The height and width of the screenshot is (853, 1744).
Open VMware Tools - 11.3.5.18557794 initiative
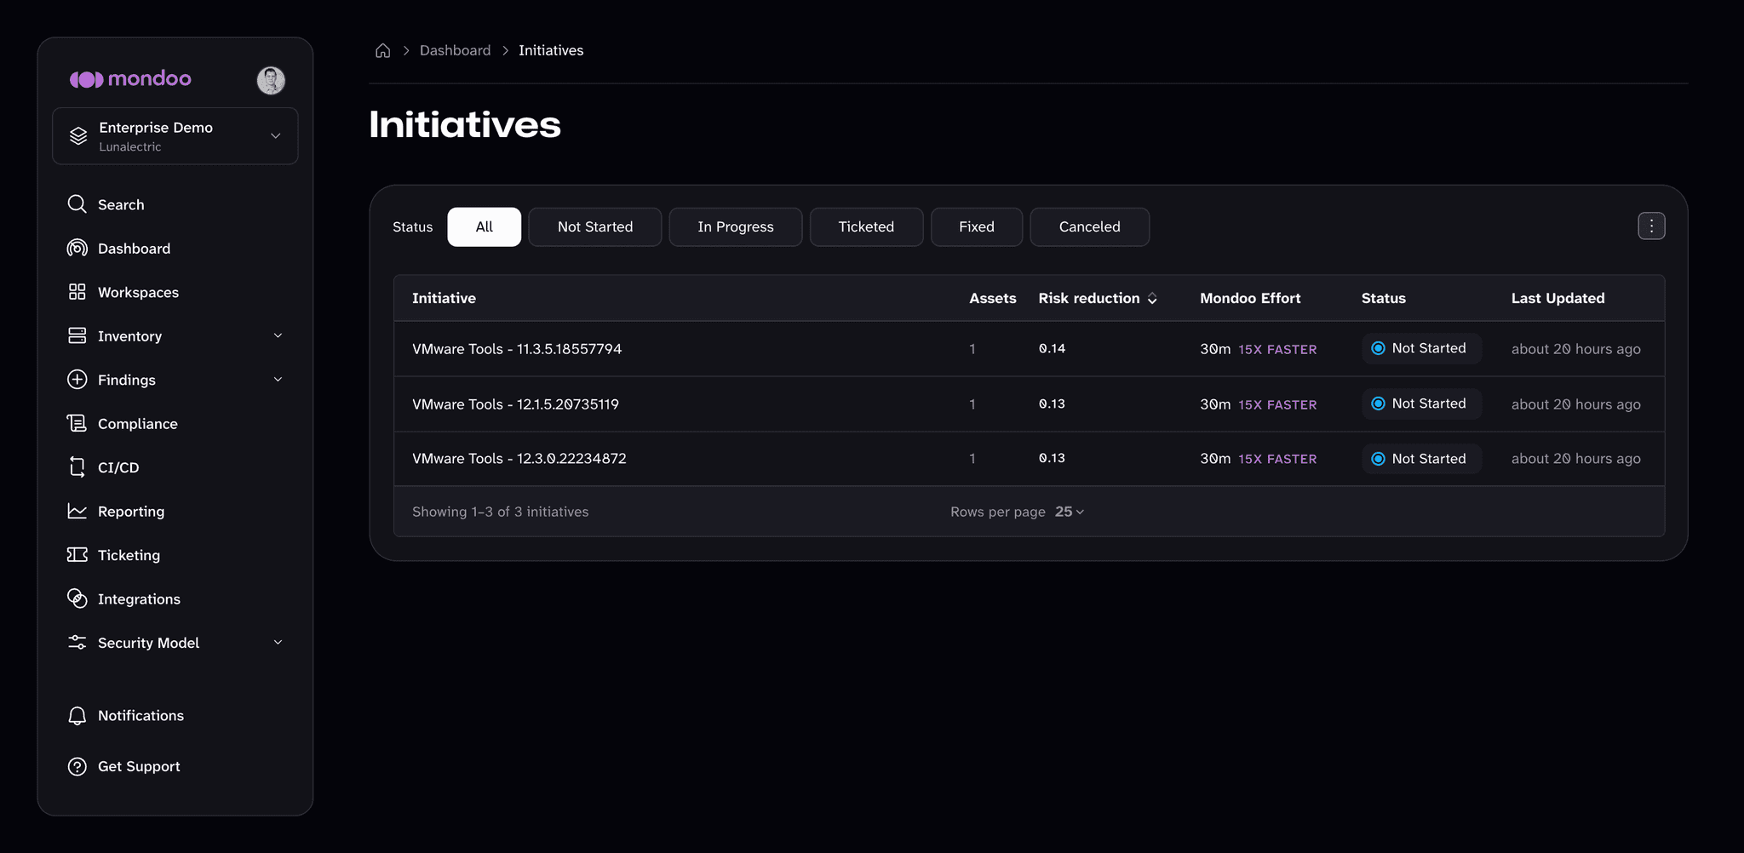click(x=517, y=349)
